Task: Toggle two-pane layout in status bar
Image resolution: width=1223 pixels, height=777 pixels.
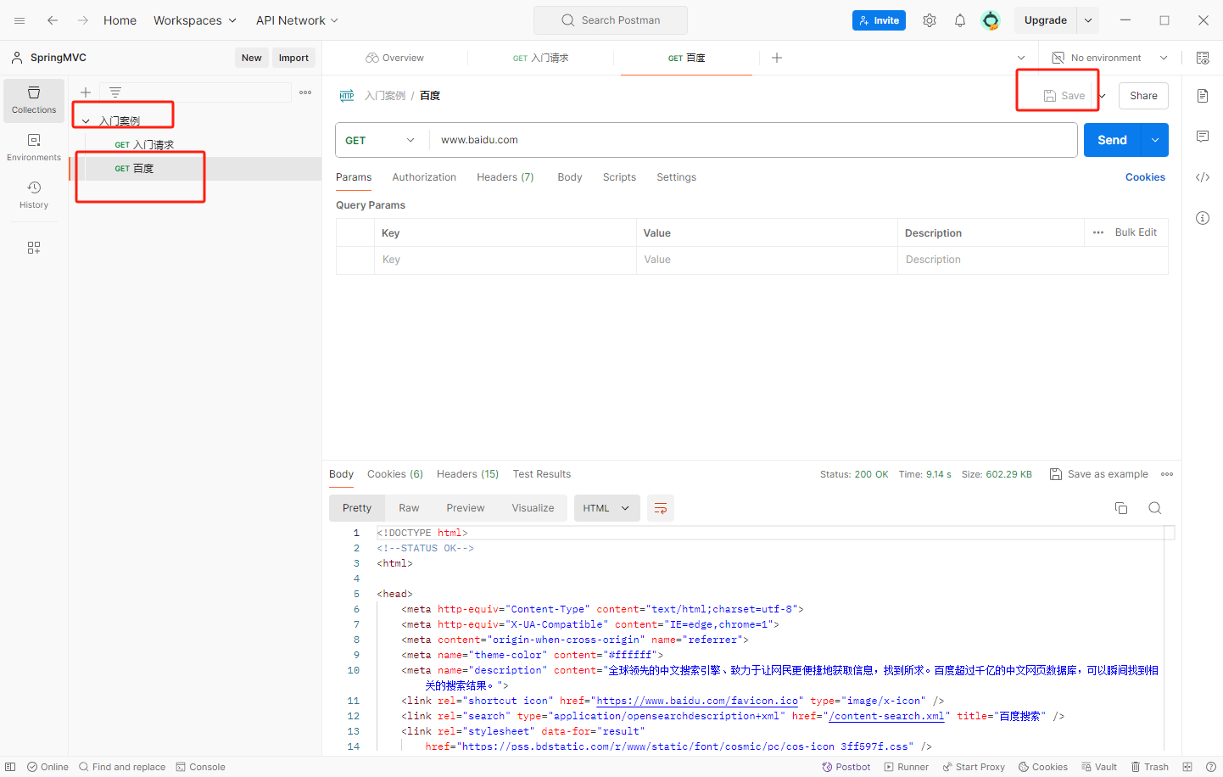Action: coord(1187,767)
